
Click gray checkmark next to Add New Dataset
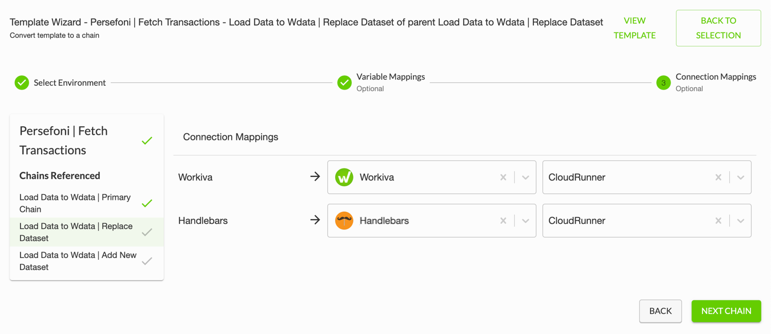coord(147,261)
